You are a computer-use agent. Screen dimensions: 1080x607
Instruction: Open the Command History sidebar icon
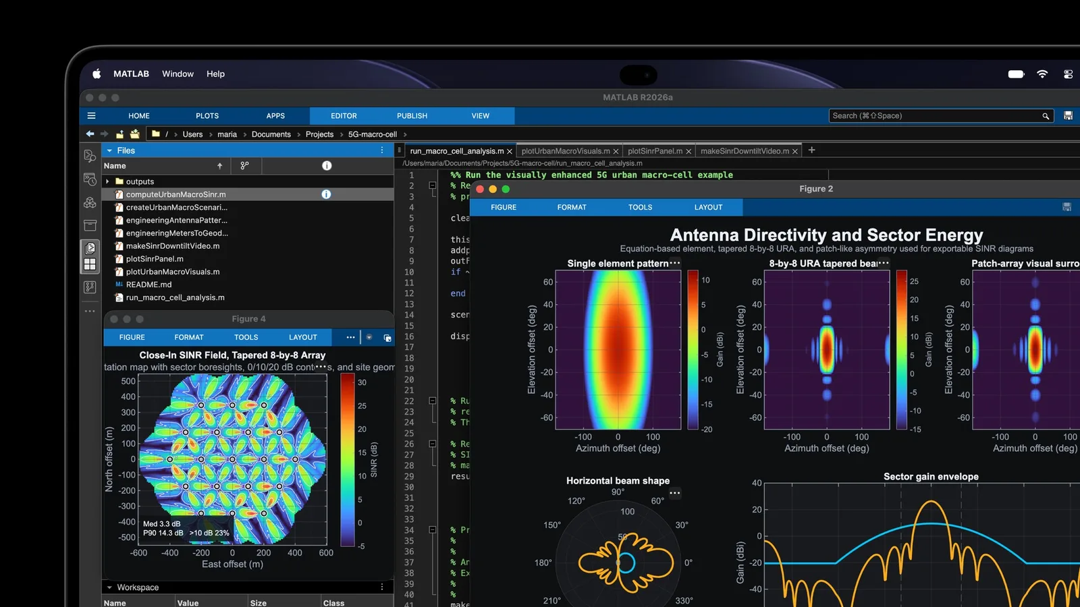tap(90, 179)
